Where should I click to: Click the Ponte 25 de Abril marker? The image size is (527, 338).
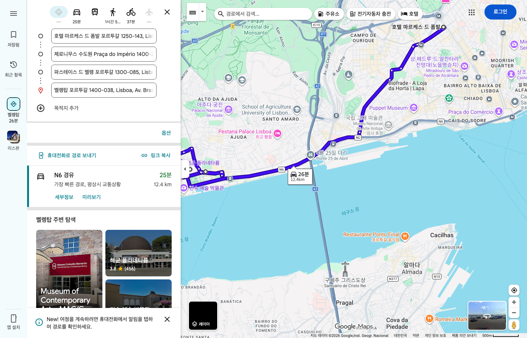pyautogui.click(x=310, y=154)
